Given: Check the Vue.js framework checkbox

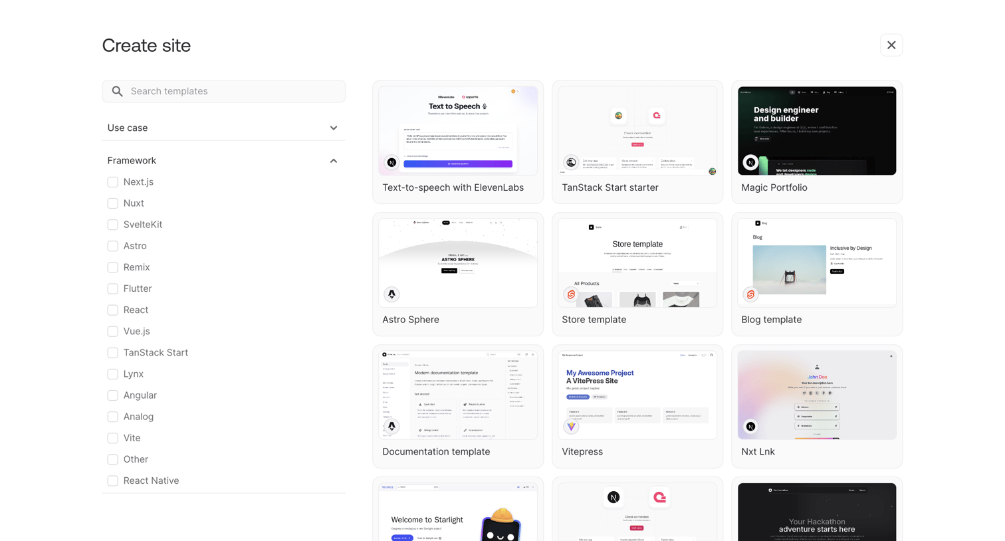Looking at the screenshot, I should (x=113, y=331).
